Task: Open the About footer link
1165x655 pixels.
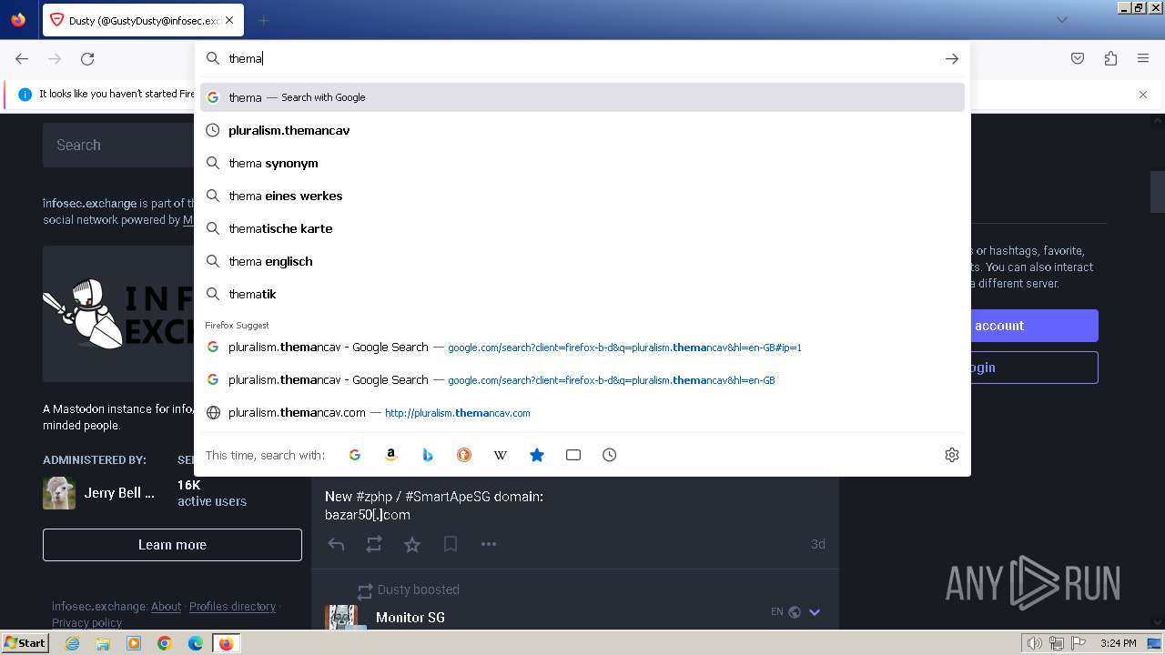Action: pyautogui.click(x=166, y=607)
